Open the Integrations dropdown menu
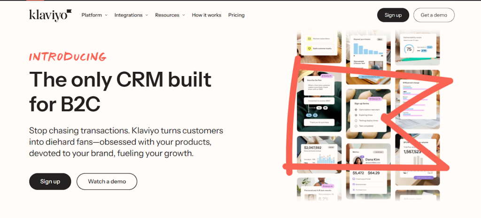 [x=132, y=15]
